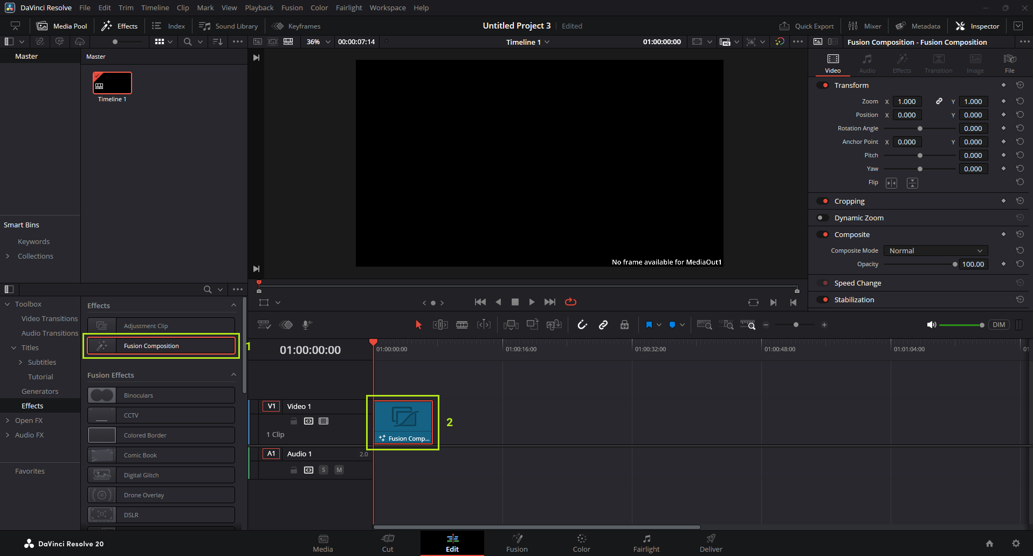Click the Selection mode arrow tool

click(x=418, y=325)
